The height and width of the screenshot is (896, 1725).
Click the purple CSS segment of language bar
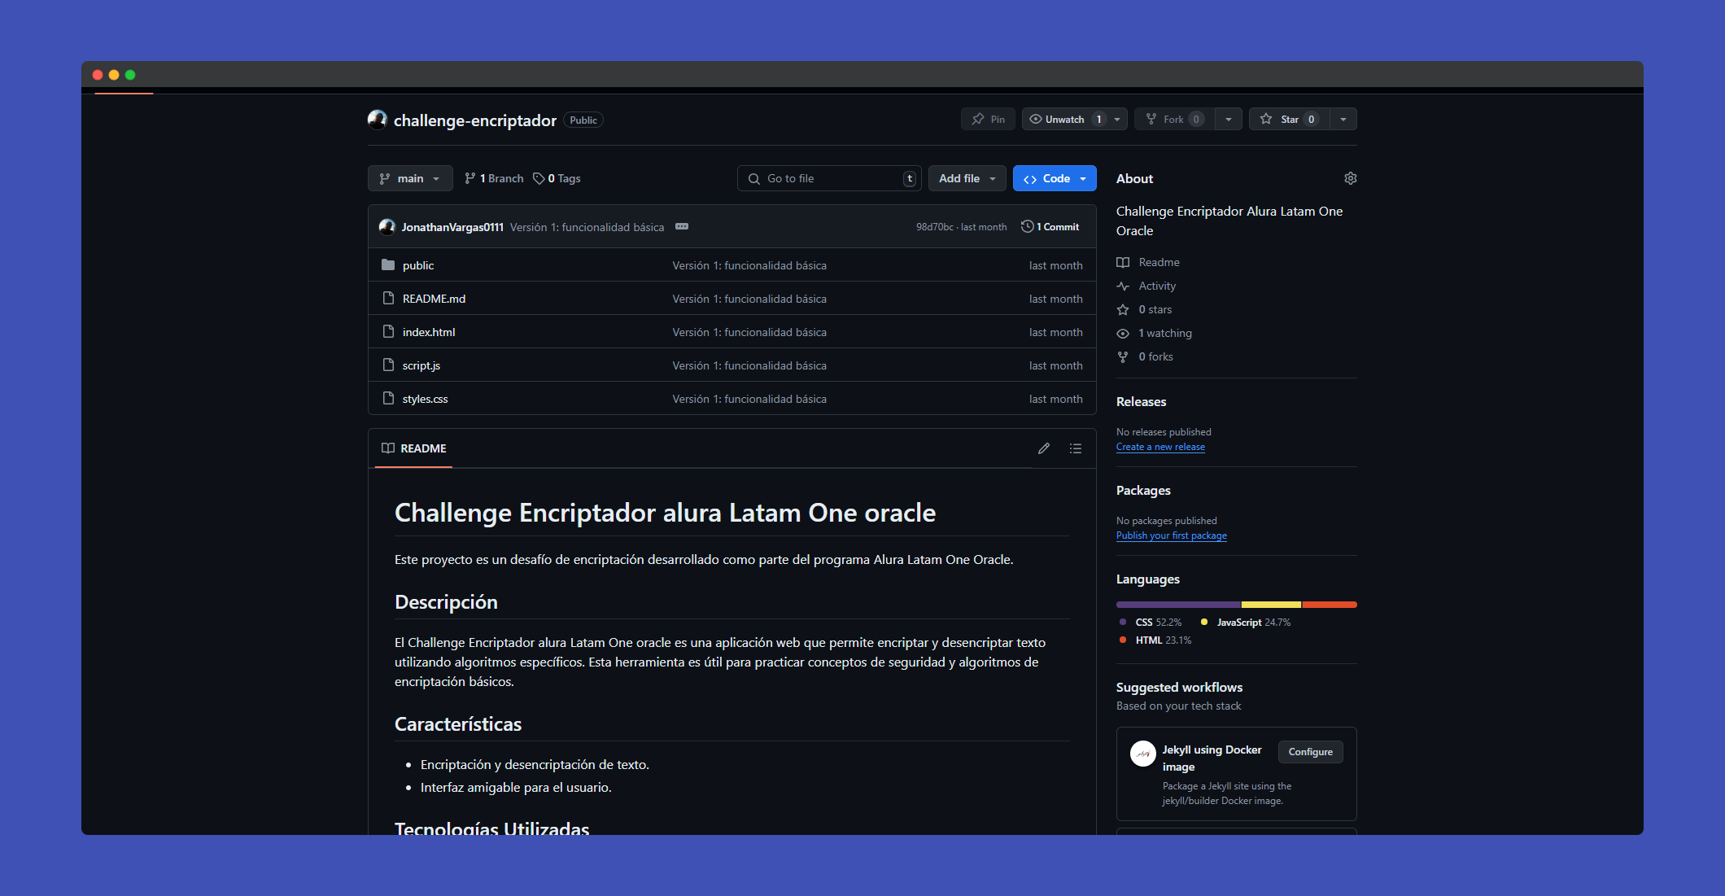(1178, 605)
